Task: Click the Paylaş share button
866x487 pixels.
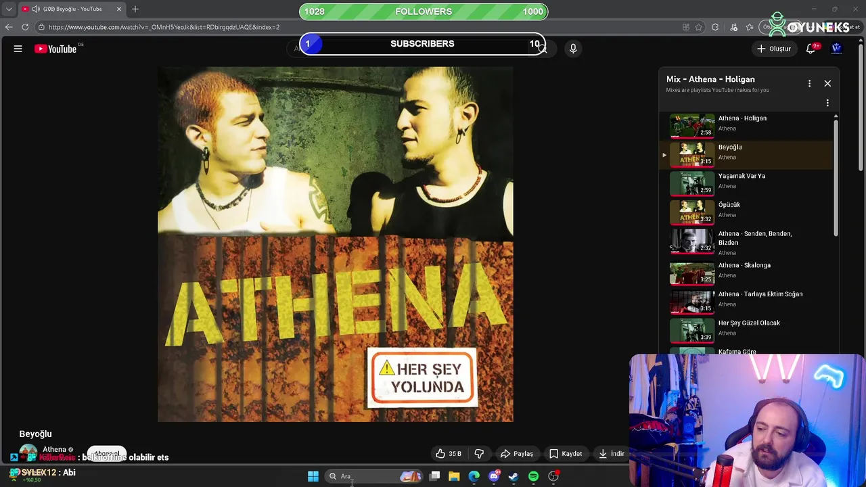Action: click(x=517, y=454)
